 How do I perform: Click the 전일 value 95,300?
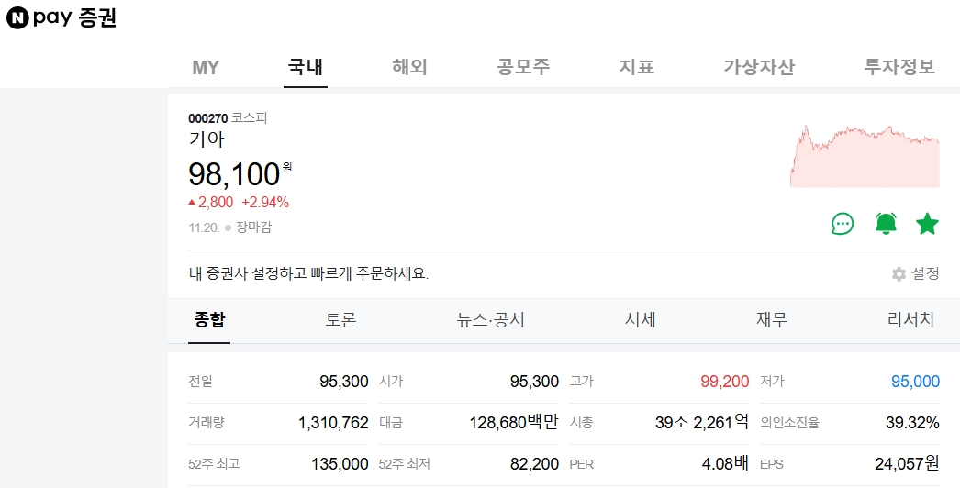coord(344,382)
